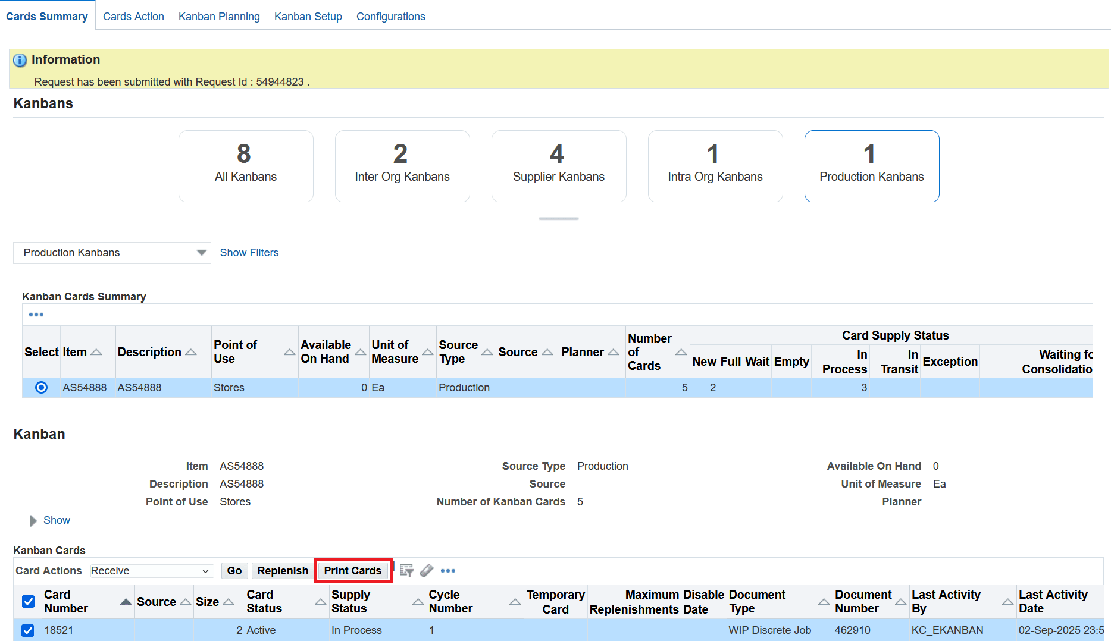Click the attachment paperclip icon in Kanban Cards toolbar
The height and width of the screenshot is (641, 1111).
click(427, 571)
